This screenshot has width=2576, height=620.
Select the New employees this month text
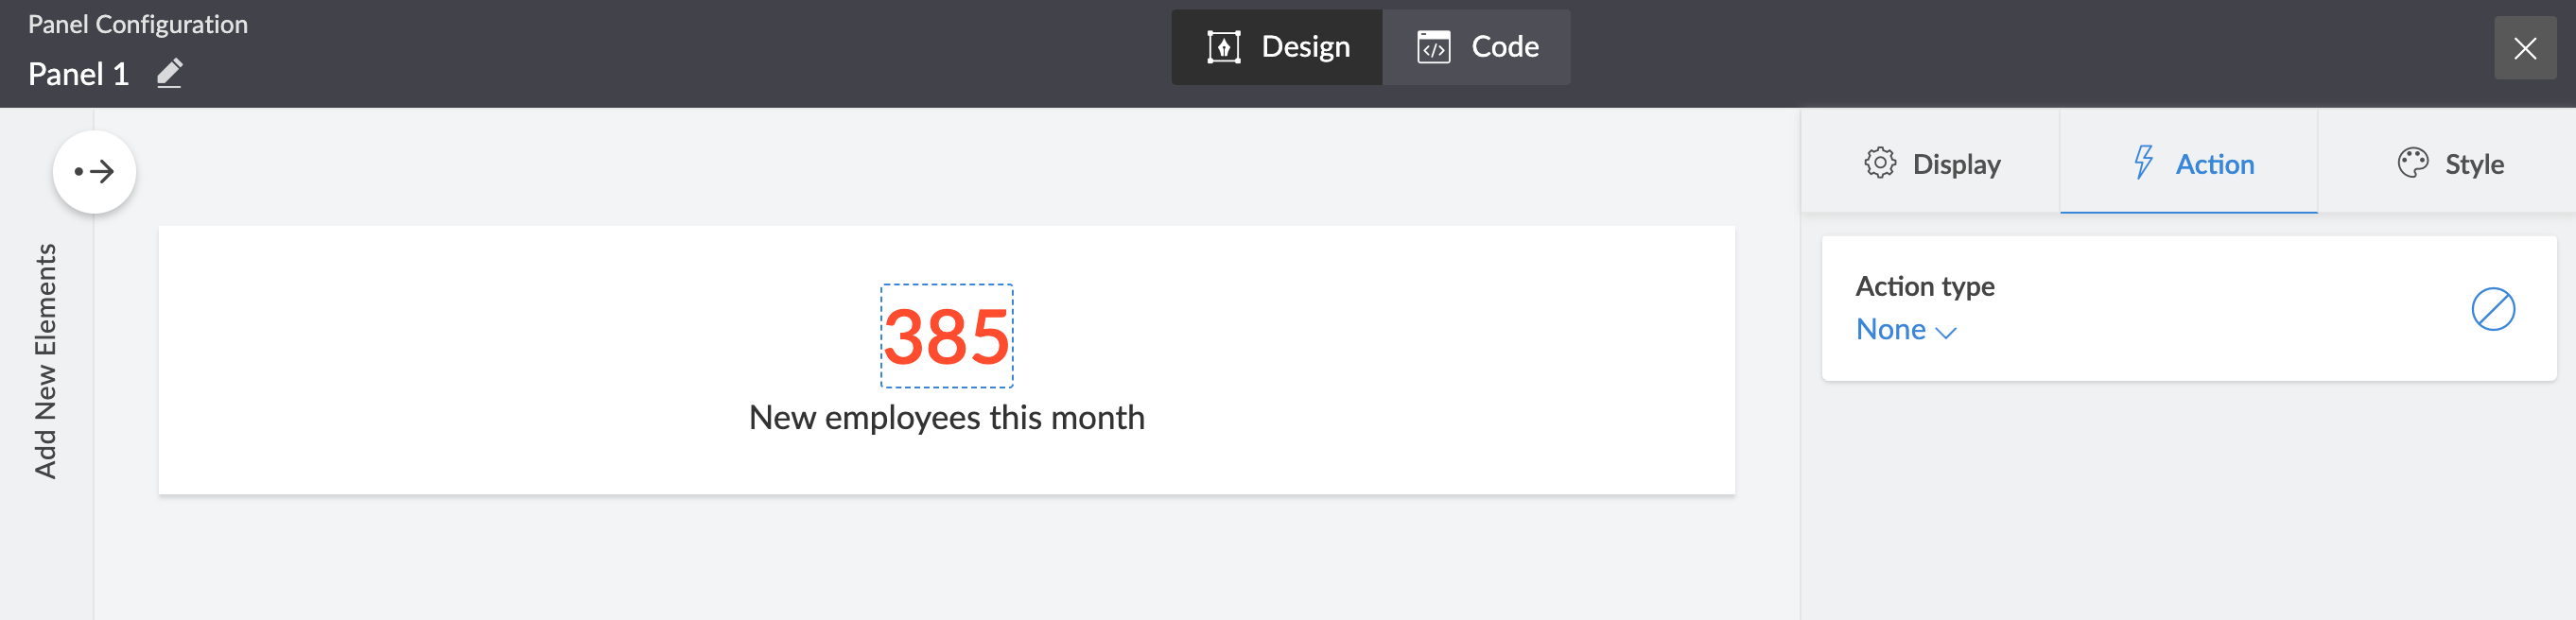click(x=946, y=418)
